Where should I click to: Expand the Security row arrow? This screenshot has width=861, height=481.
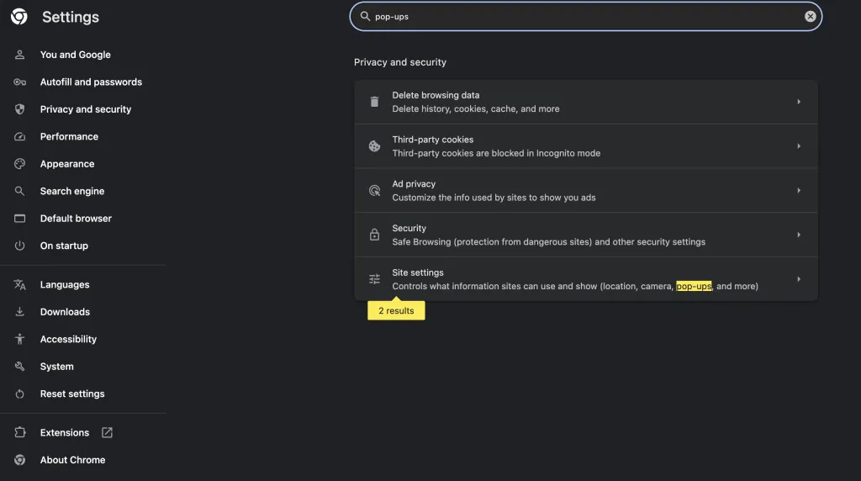(799, 235)
